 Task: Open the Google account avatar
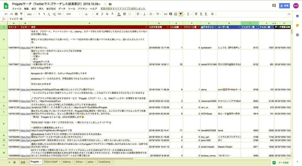(x=296, y=6)
